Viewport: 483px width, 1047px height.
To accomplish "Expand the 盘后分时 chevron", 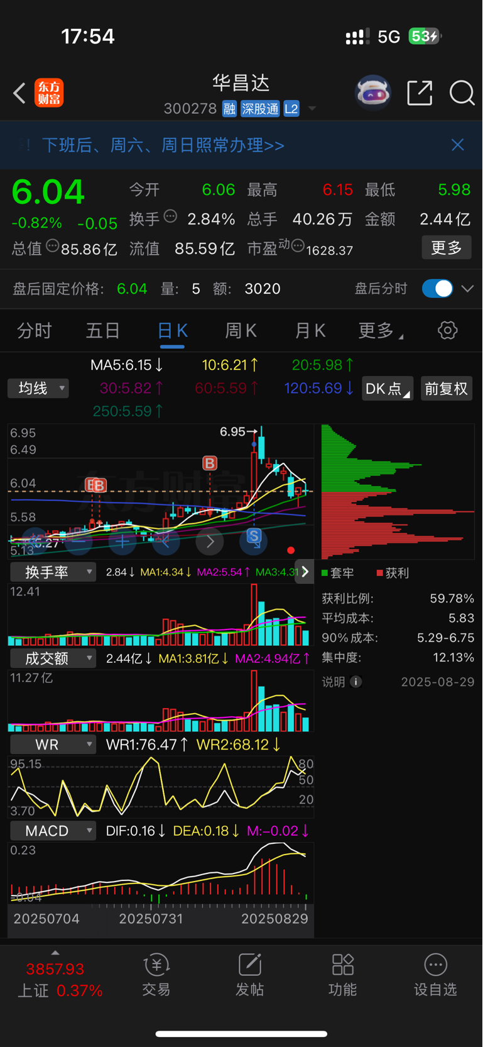I will click(x=467, y=289).
